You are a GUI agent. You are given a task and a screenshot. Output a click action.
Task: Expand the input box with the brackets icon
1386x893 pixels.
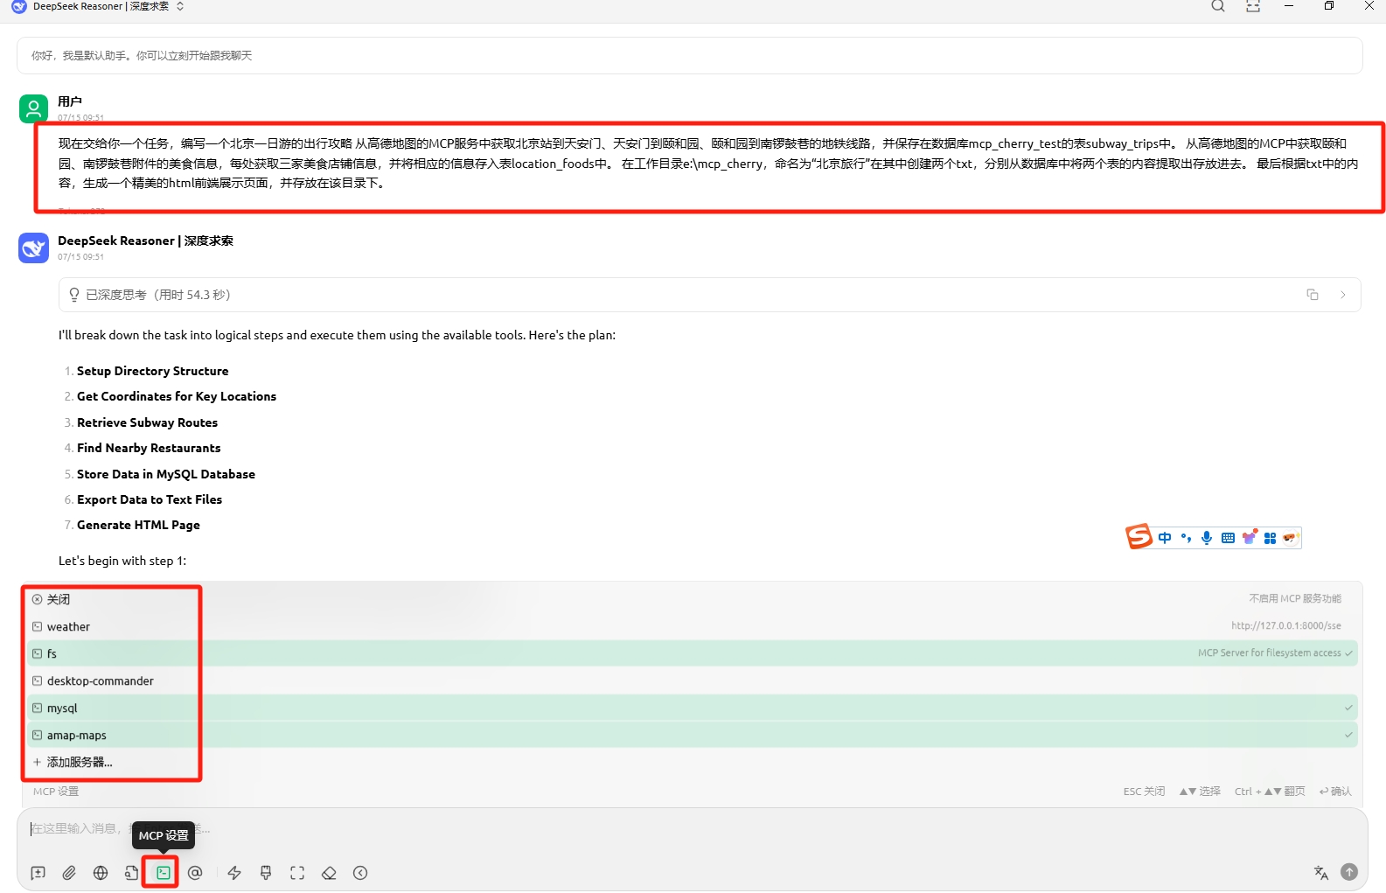(x=297, y=873)
